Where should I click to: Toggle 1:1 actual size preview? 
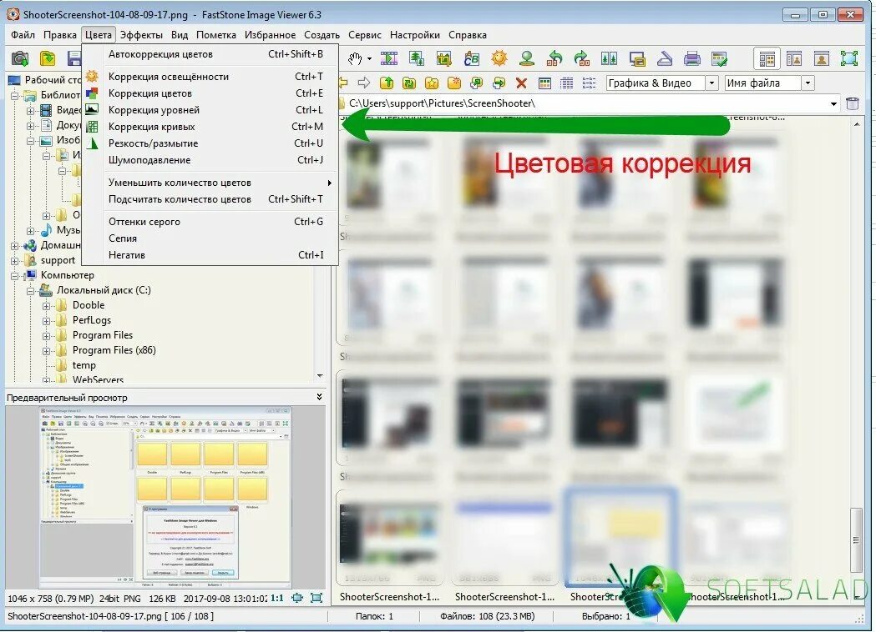(x=277, y=598)
